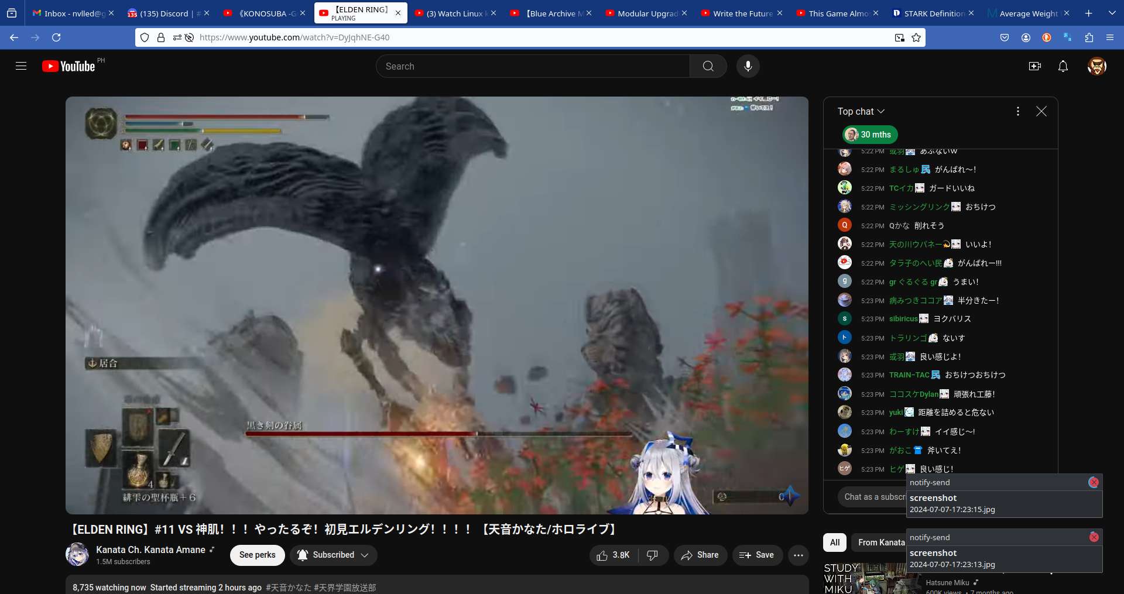The width and height of the screenshot is (1124, 594).
Task: Switch to the Average Weight tab
Action: coord(1029,13)
